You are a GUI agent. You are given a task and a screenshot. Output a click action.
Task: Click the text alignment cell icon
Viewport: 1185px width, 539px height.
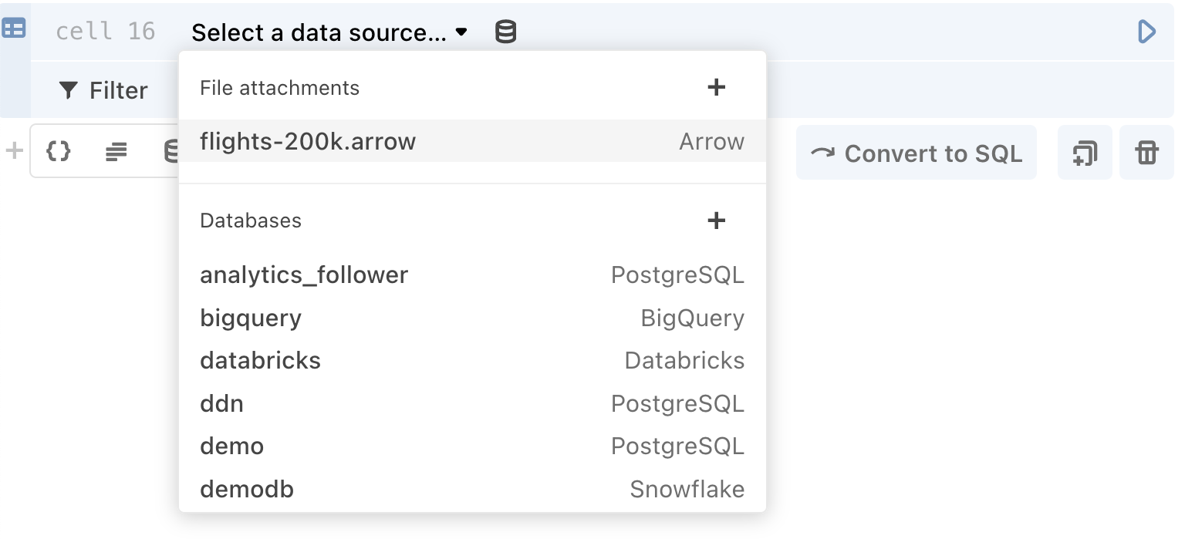point(116,152)
